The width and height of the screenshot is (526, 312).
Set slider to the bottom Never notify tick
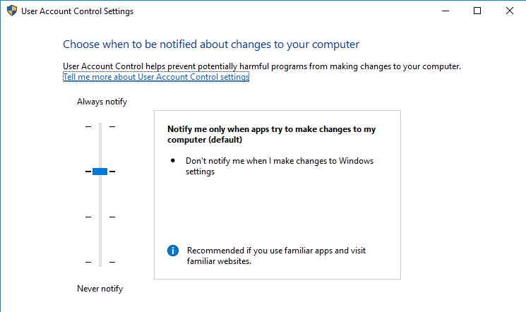(100, 262)
